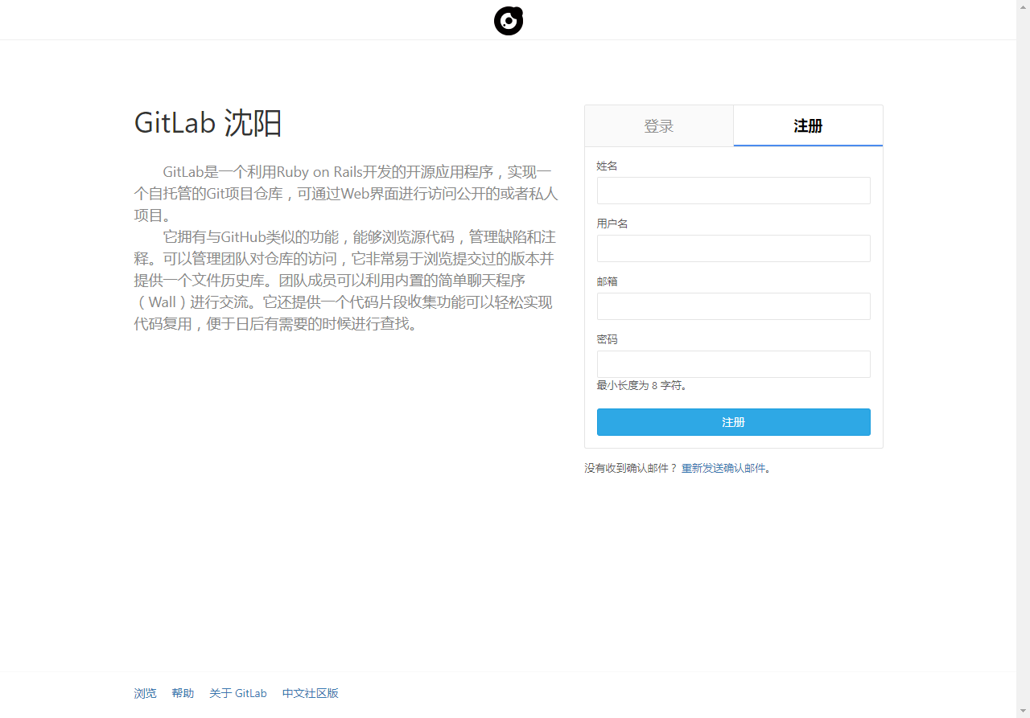1030x718 pixels.
Task: Click into the 邮箱 input field
Action: pos(734,306)
